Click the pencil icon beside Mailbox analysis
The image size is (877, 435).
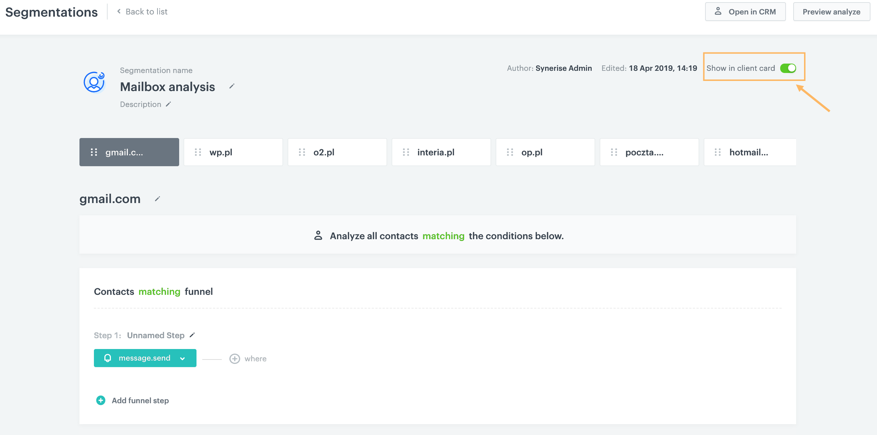click(x=232, y=86)
